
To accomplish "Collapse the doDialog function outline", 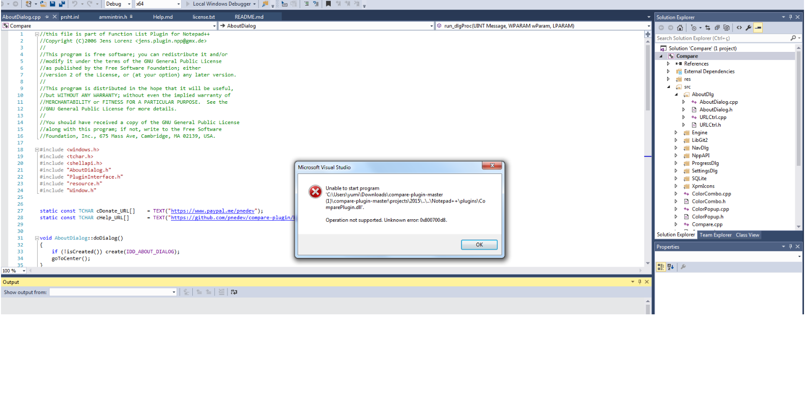I will point(37,238).
